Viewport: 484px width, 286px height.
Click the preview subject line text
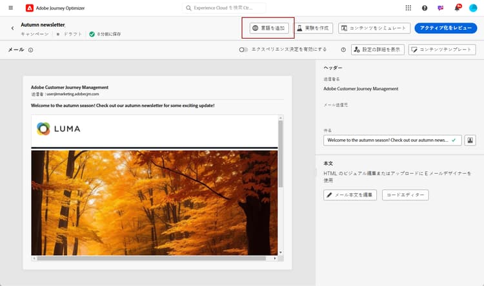[123, 106]
